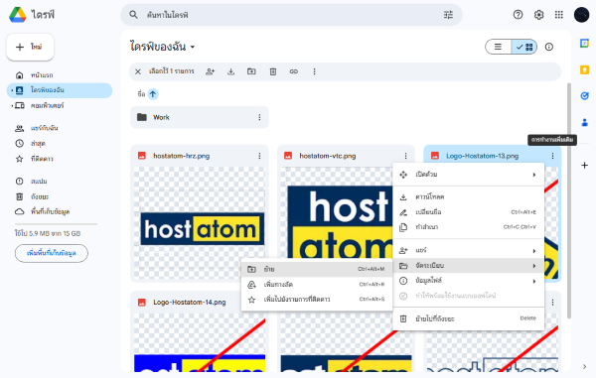Open more options for hostatom-hrz.png
The image size is (596, 378).
pyautogui.click(x=259, y=156)
